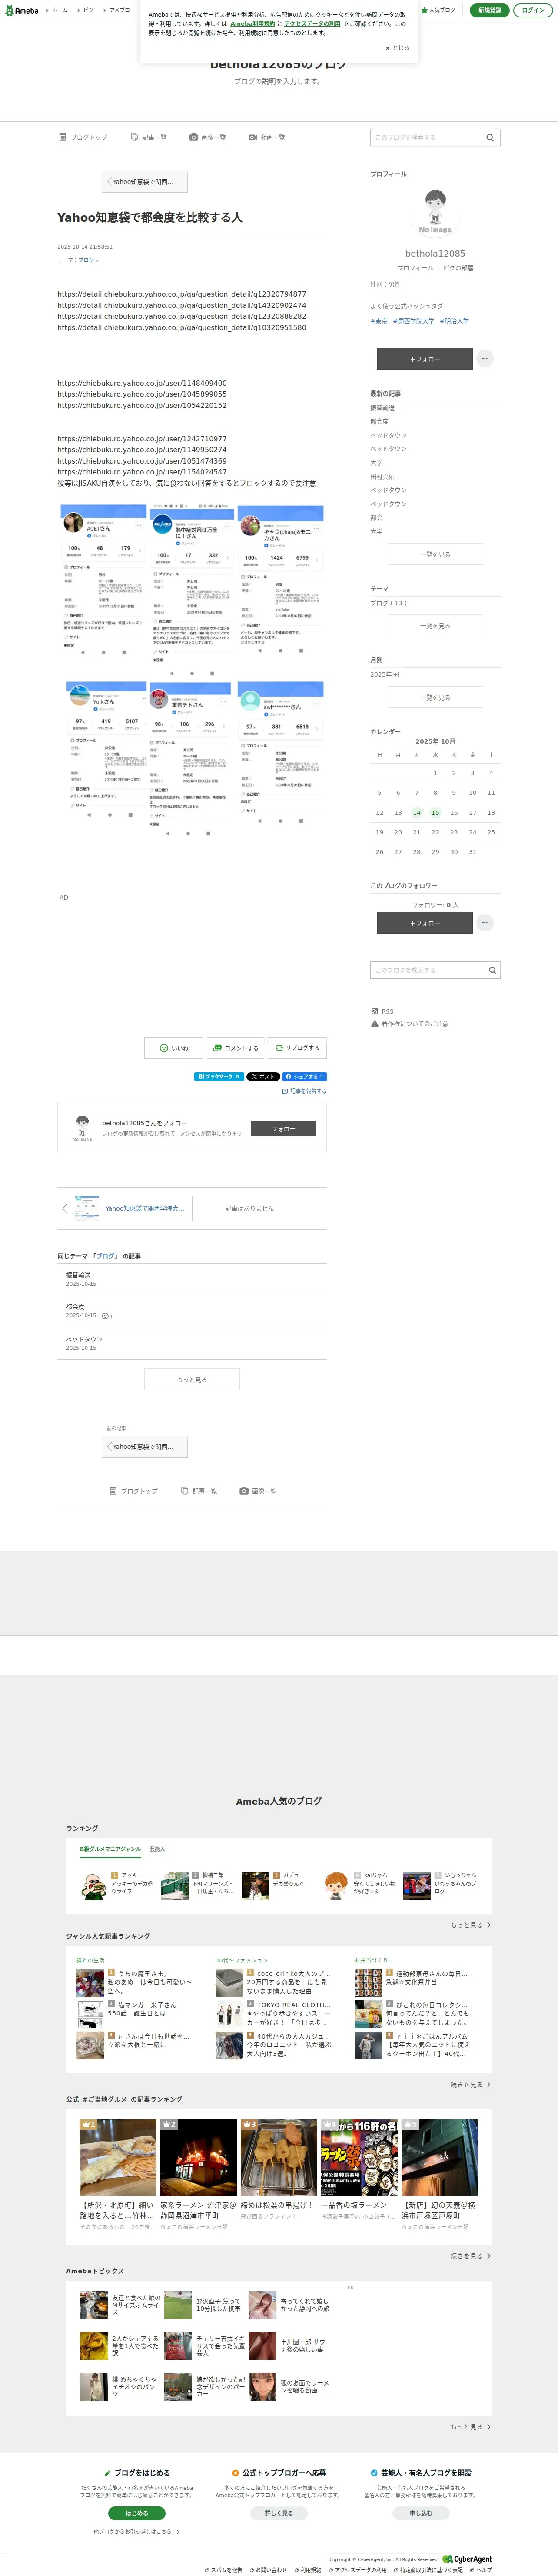Click the magnifier icon in top search box
558x2576 pixels.
pyautogui.click(x=490, y=137)
